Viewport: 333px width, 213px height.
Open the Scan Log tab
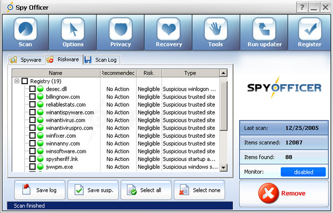[102, 60]
